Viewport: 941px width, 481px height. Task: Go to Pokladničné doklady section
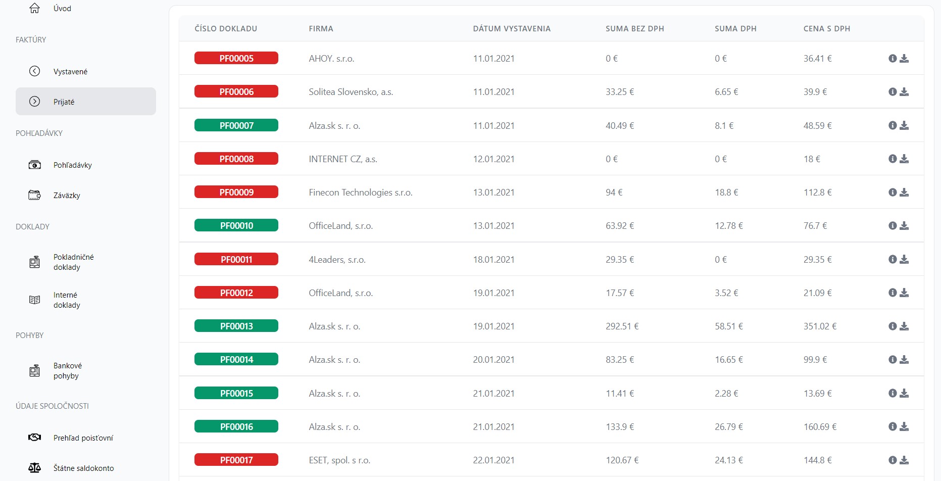[x=73, y=262]
